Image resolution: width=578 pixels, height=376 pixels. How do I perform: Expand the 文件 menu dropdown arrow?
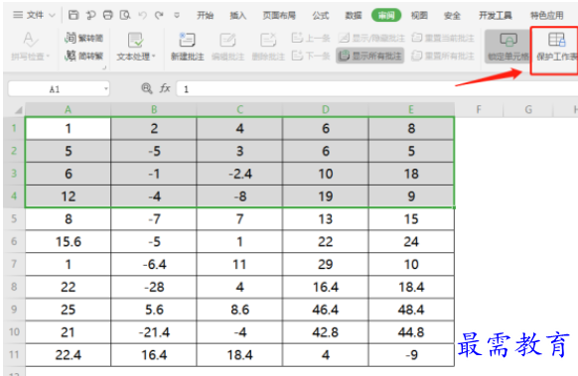(52, 16)
